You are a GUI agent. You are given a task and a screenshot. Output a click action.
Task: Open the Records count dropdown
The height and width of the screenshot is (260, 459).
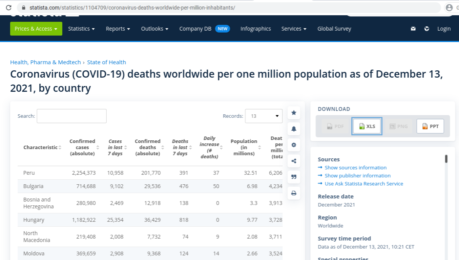(264, 116)
